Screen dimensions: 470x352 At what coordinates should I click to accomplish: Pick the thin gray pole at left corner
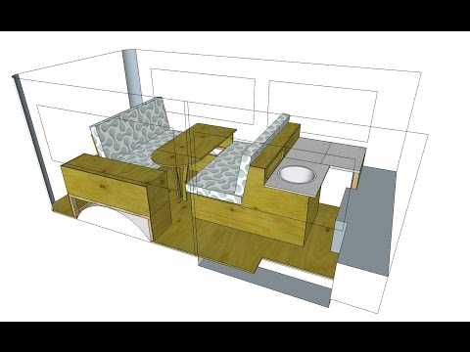coord(33,140)
